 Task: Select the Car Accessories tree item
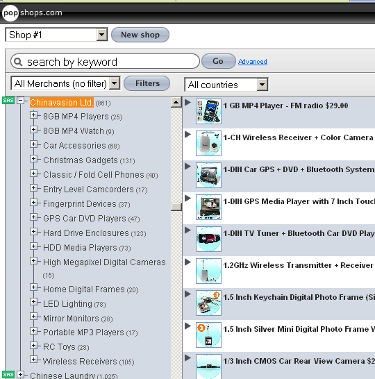[74, 146]
